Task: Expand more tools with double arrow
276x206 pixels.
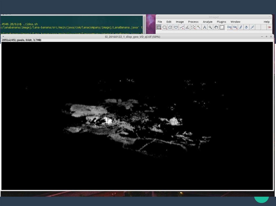Action: 269,27
